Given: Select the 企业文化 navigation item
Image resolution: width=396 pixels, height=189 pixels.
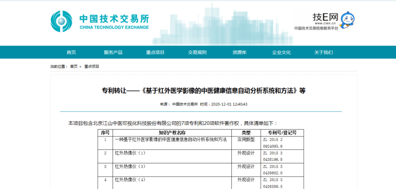Looking at the screenshot, I should pos(281,52).
